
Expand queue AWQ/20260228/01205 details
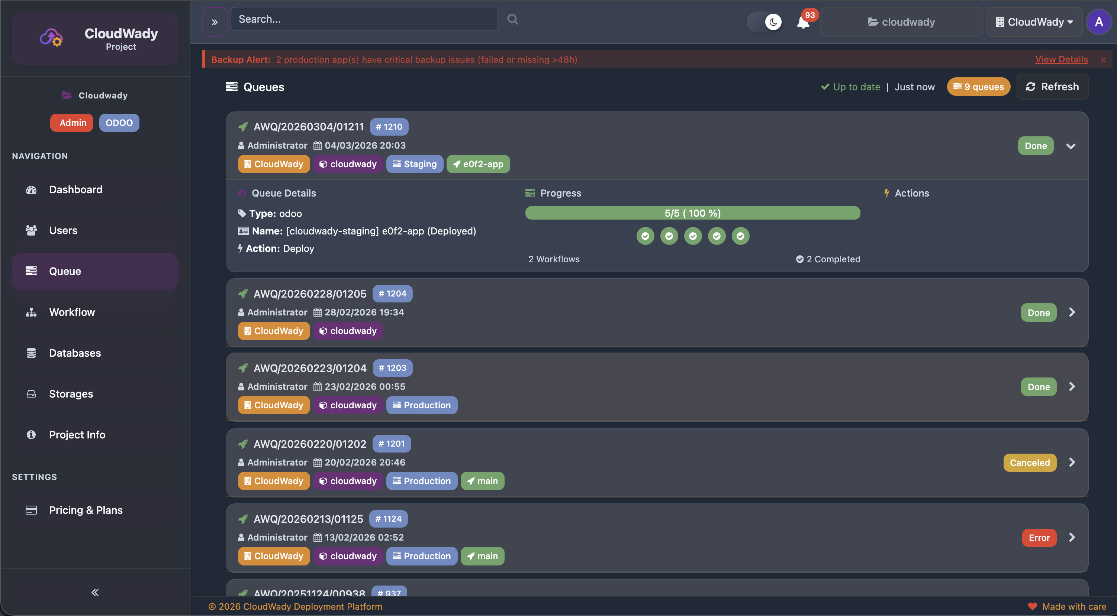pyautogui.click(x=1072, y=312)
